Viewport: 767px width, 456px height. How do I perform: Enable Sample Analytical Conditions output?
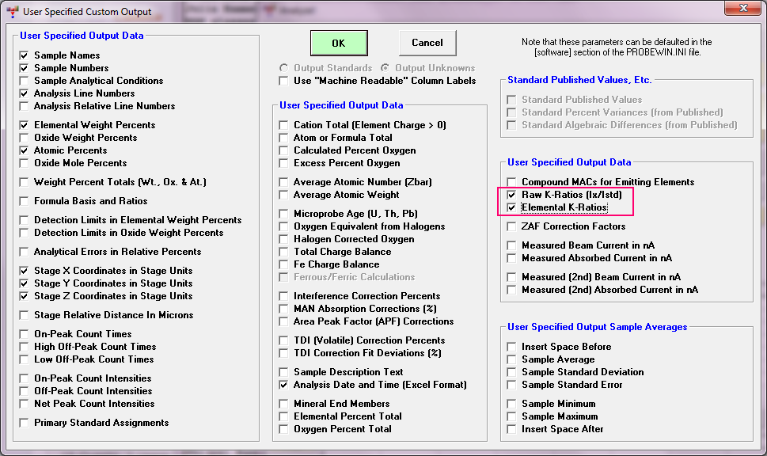25,81
